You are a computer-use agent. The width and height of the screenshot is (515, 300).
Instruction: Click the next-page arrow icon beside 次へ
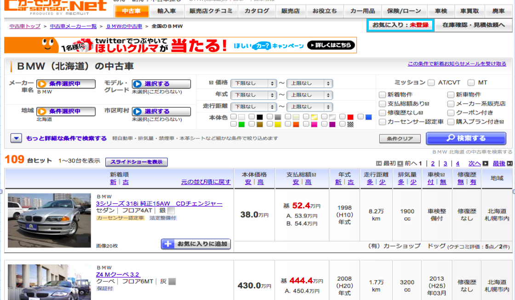[x=486, y=163]
